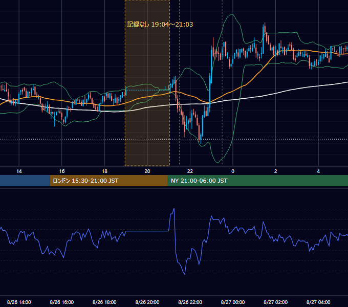The image size is (348, 307).
Task: Click the 2 hour axis label
Action: point(276,171)
